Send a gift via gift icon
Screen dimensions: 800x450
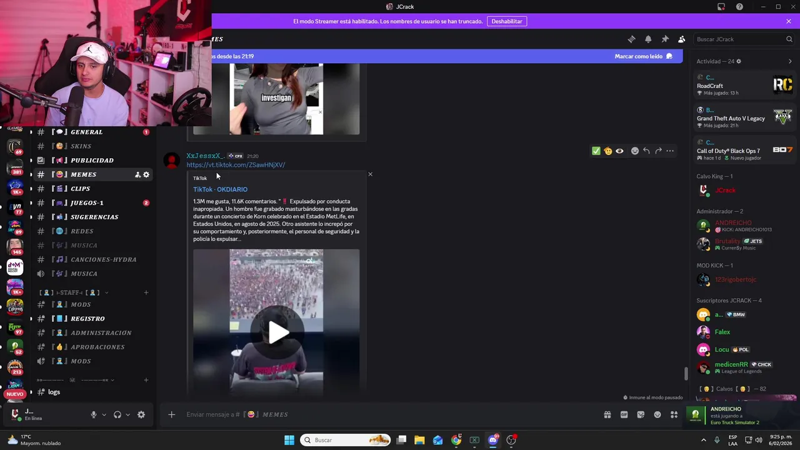[x=607, y=414]
